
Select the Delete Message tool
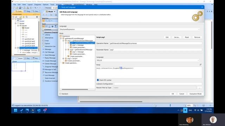pyautogui.click(x=49, y=64)
